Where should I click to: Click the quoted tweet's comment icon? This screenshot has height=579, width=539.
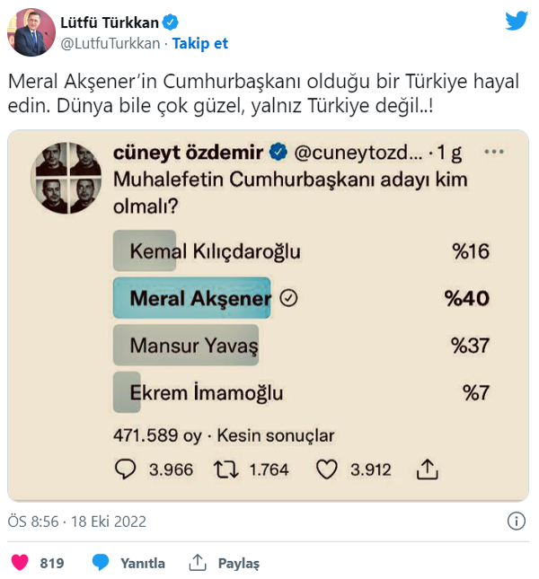tap(126, 469)
